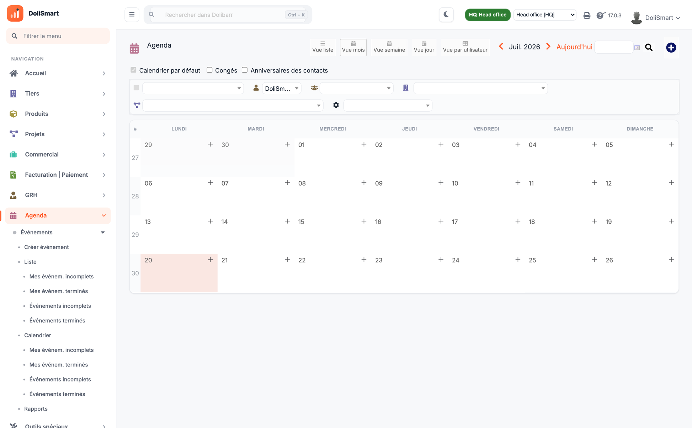
Task: Toggle dark mode moon icon
Action: (x=446, y=15)
